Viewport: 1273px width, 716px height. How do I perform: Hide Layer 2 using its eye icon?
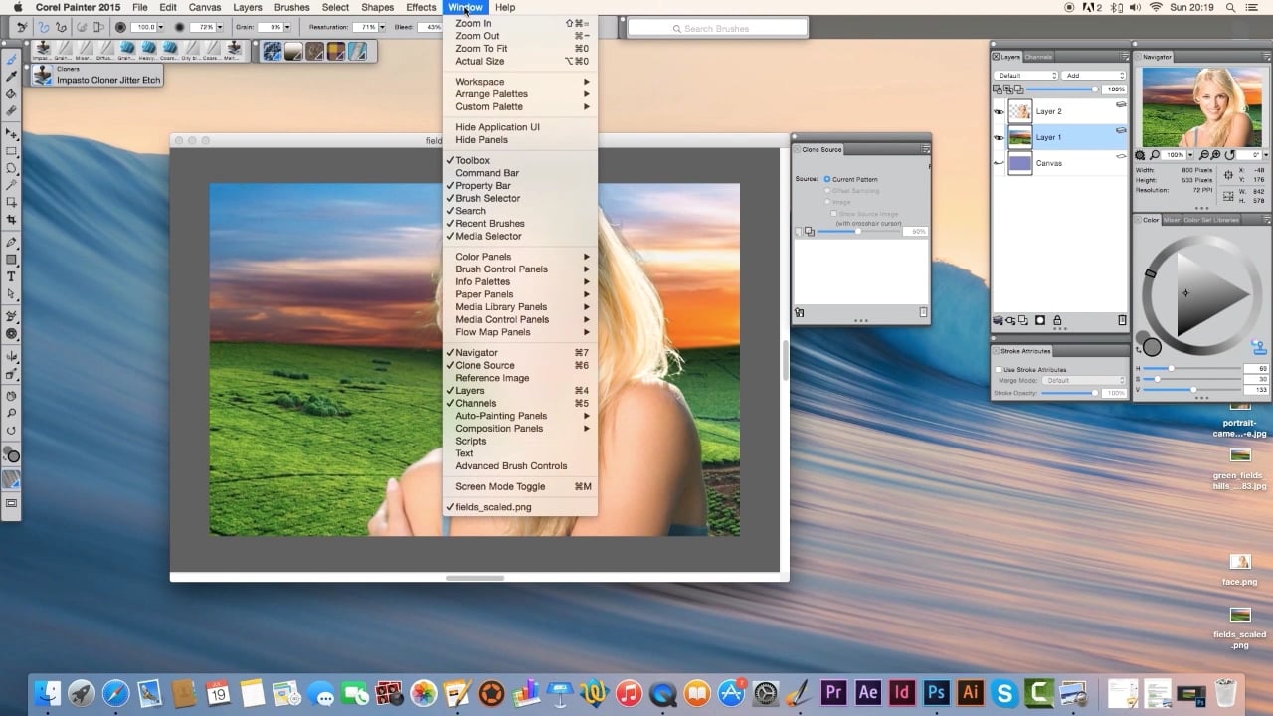(x=999, y=111)
